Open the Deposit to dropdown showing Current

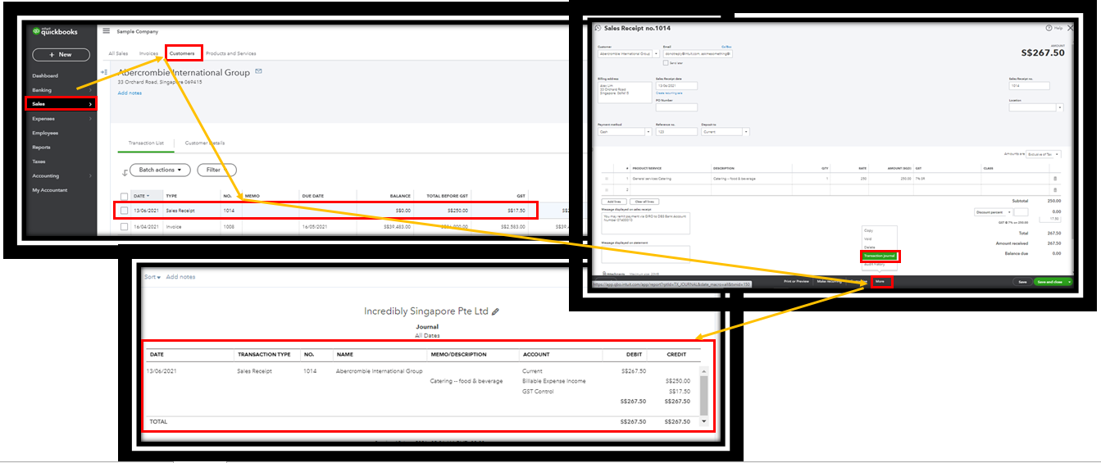click(746, 131)
